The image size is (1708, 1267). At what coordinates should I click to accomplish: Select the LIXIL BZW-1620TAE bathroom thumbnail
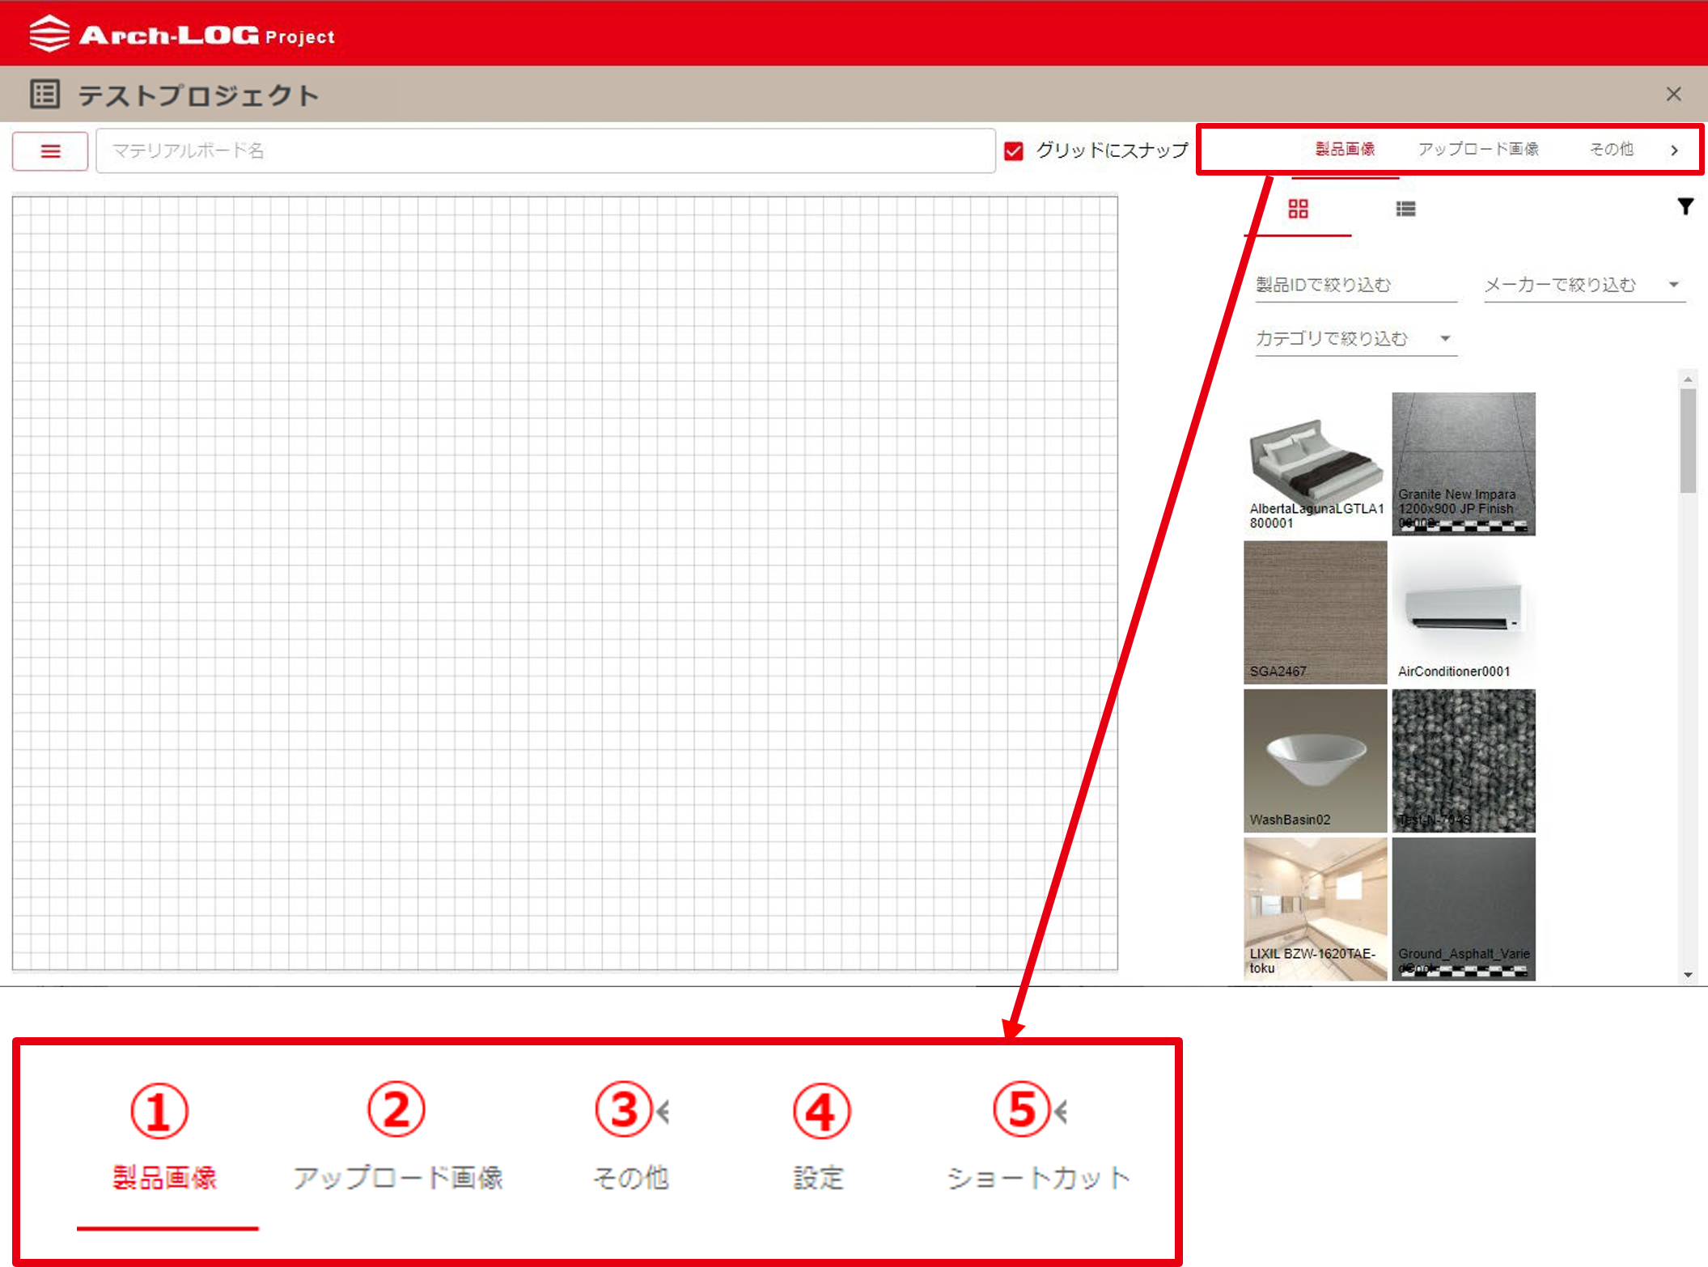[x=1315, y=909]
